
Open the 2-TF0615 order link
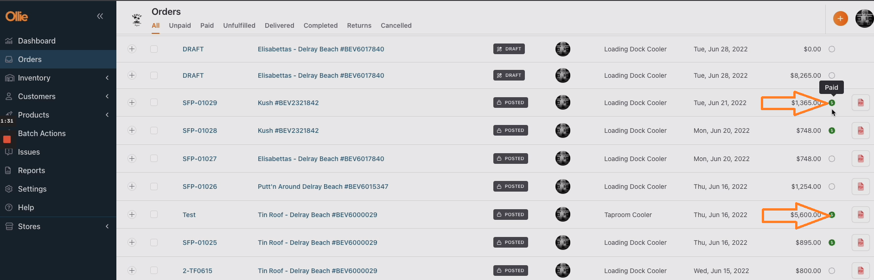tap(198, 271)
